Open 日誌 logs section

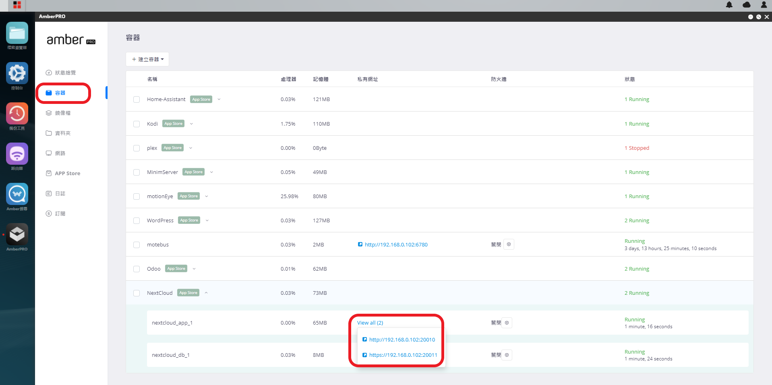[56, 193]
